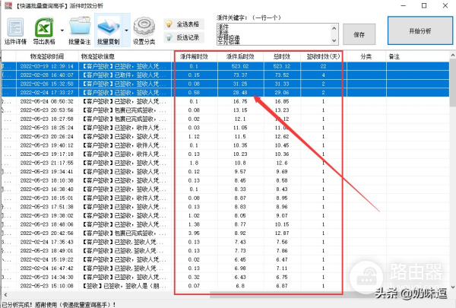This screenshot has height=308, width=456.
Task: Minimize the 派件时效分析 window
Action: 404,5
